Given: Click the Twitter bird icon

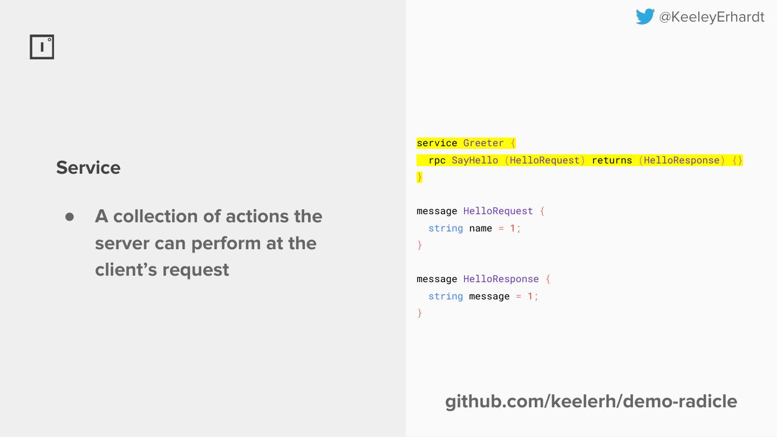Looking at the screenshot, I should click(645, 17).
